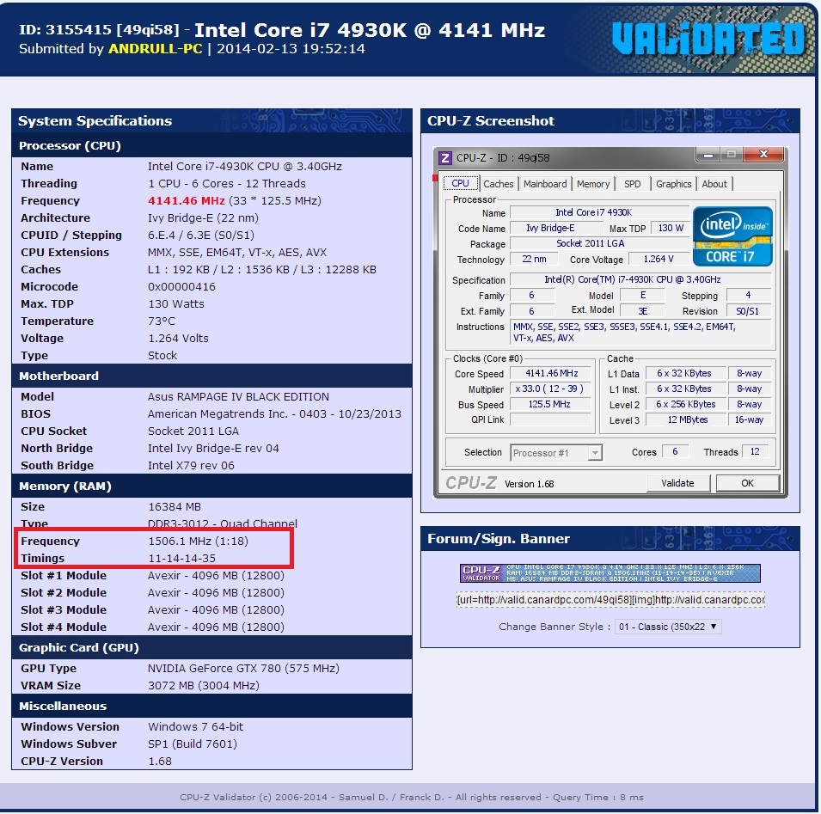
Task: Click the memory Timings 11-14-14-35 value
Action: tap(181, 559)
